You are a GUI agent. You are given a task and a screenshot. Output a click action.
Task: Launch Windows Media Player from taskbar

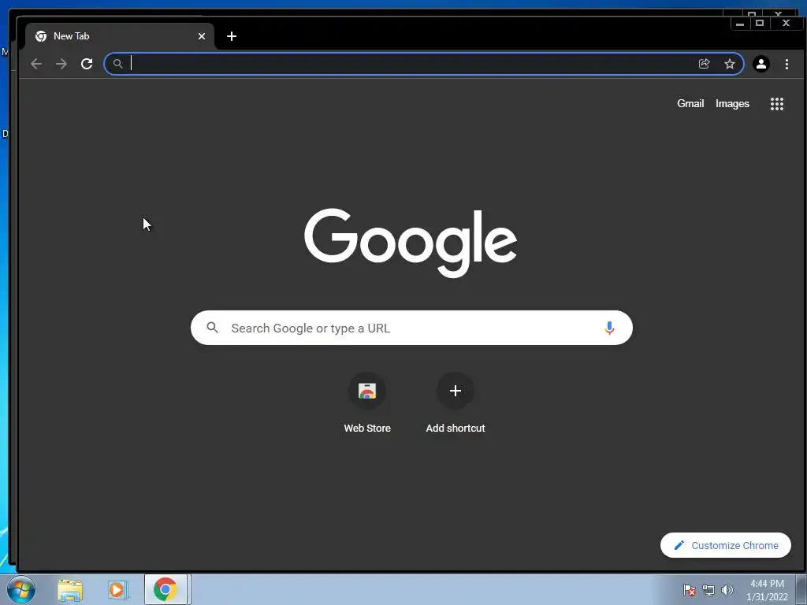117,589
